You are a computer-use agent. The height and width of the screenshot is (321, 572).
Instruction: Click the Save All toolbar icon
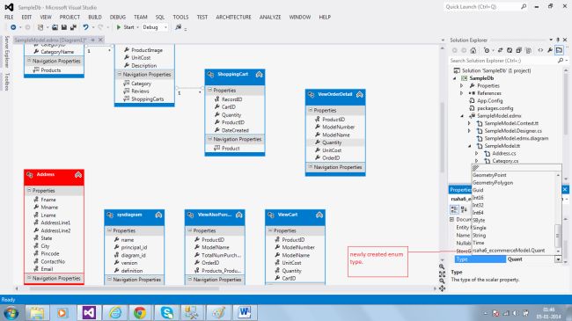coord(73,27)
